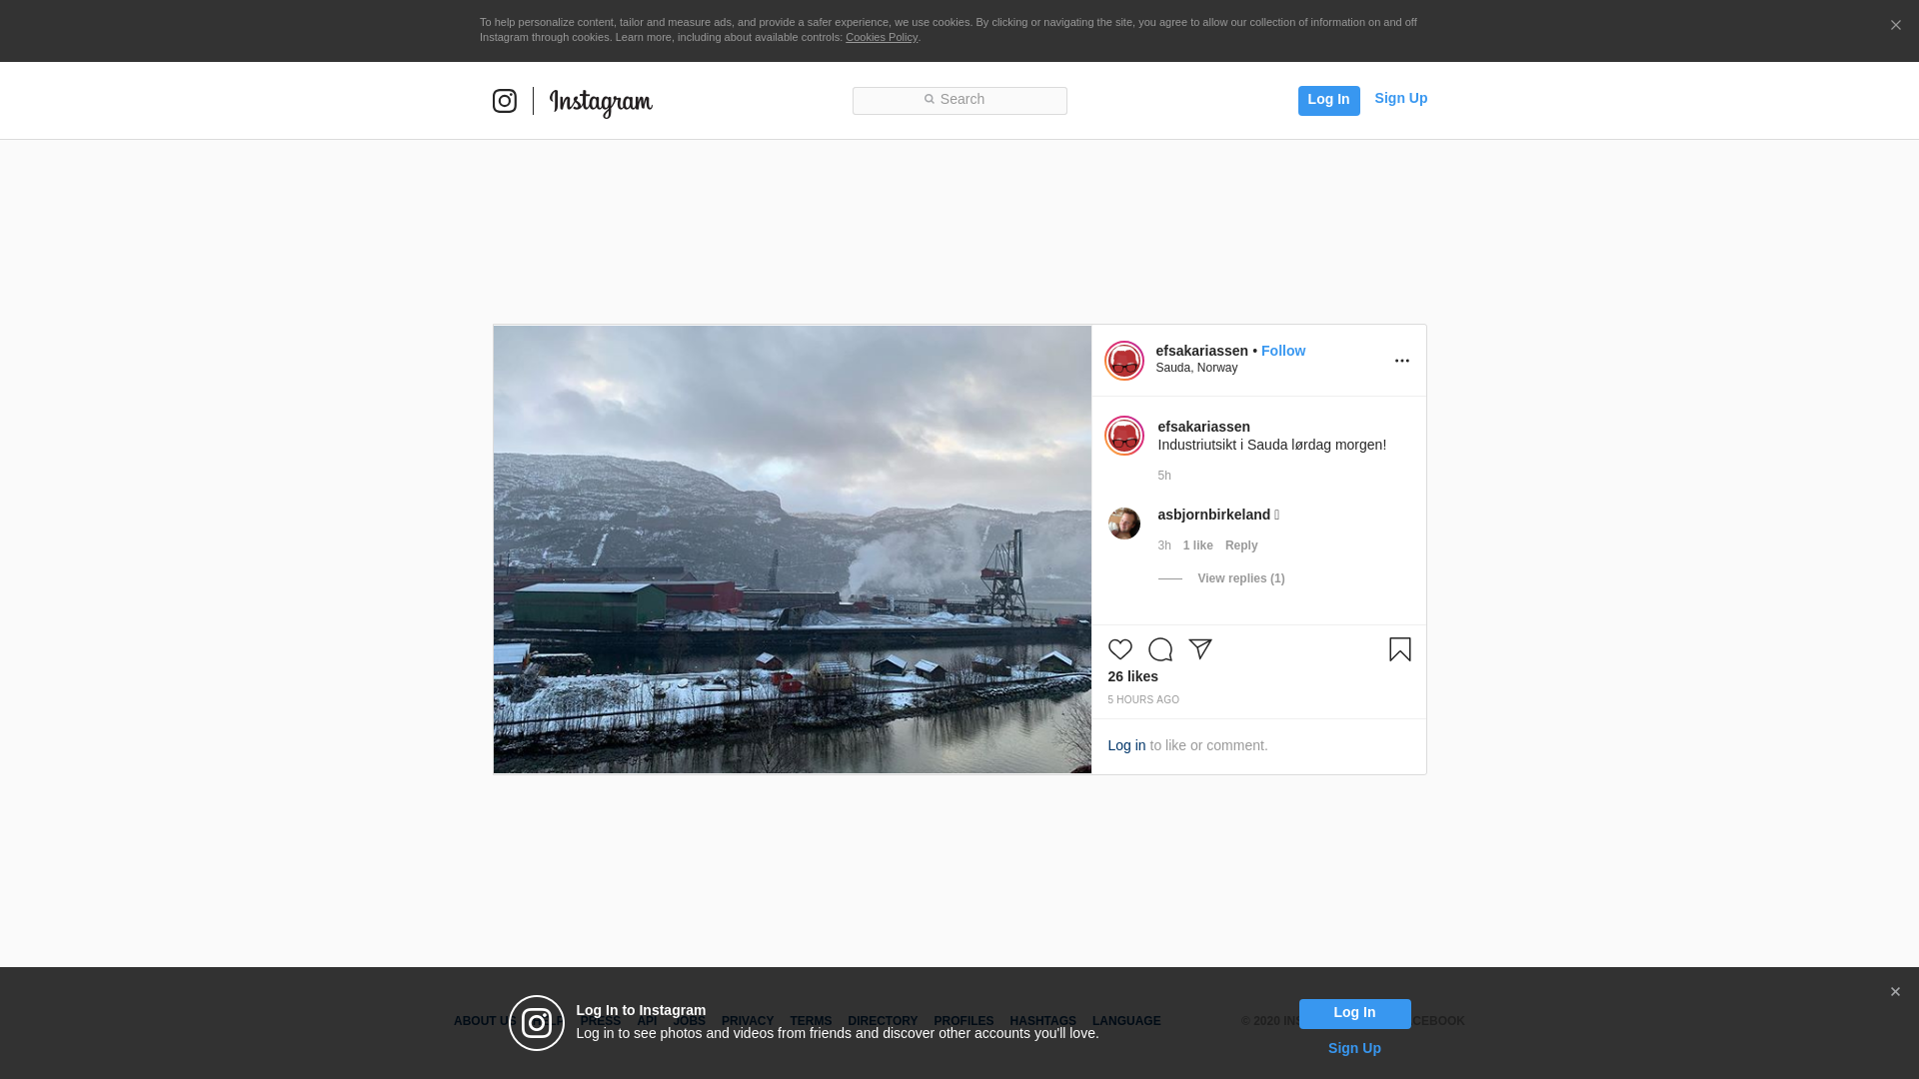The width and height of the screenshot is (1919, 1079).
Task: Follow efsakariassen
Action: point(1283,351)
